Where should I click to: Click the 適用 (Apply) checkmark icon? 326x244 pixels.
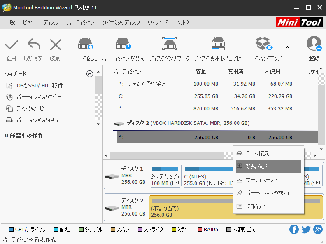pos(11,45)
